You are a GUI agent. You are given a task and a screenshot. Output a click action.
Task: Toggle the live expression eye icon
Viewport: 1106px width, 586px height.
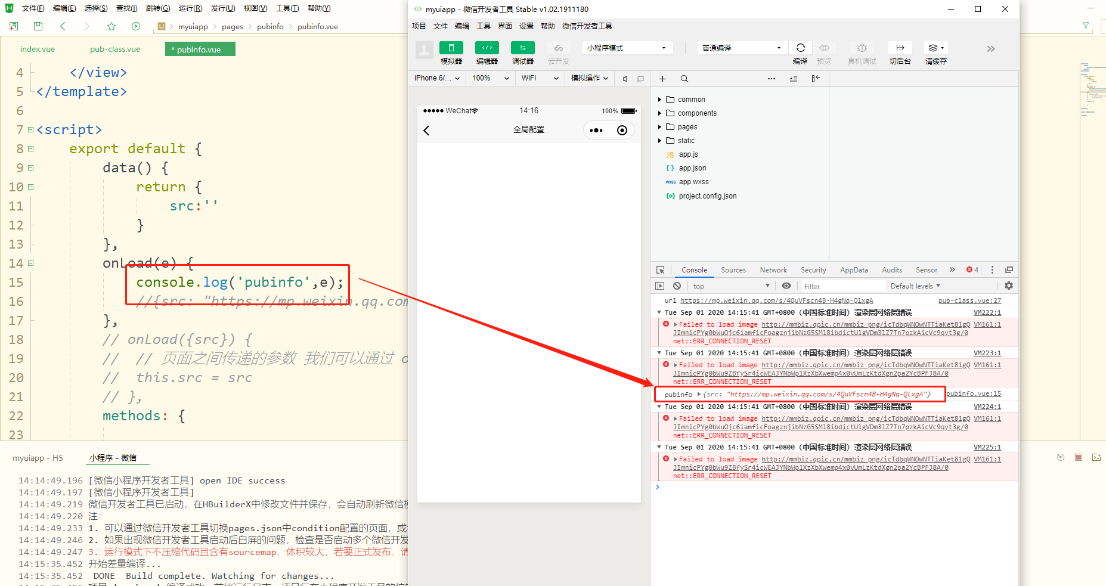pos(786,286)
